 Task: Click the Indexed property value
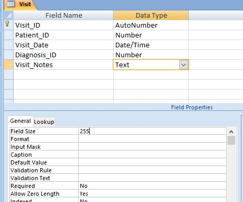(152, 200)
